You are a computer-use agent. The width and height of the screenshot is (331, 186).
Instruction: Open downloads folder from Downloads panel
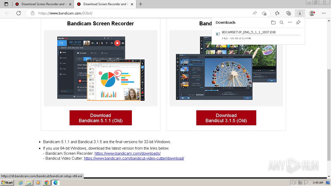click(x=273, y=22)
